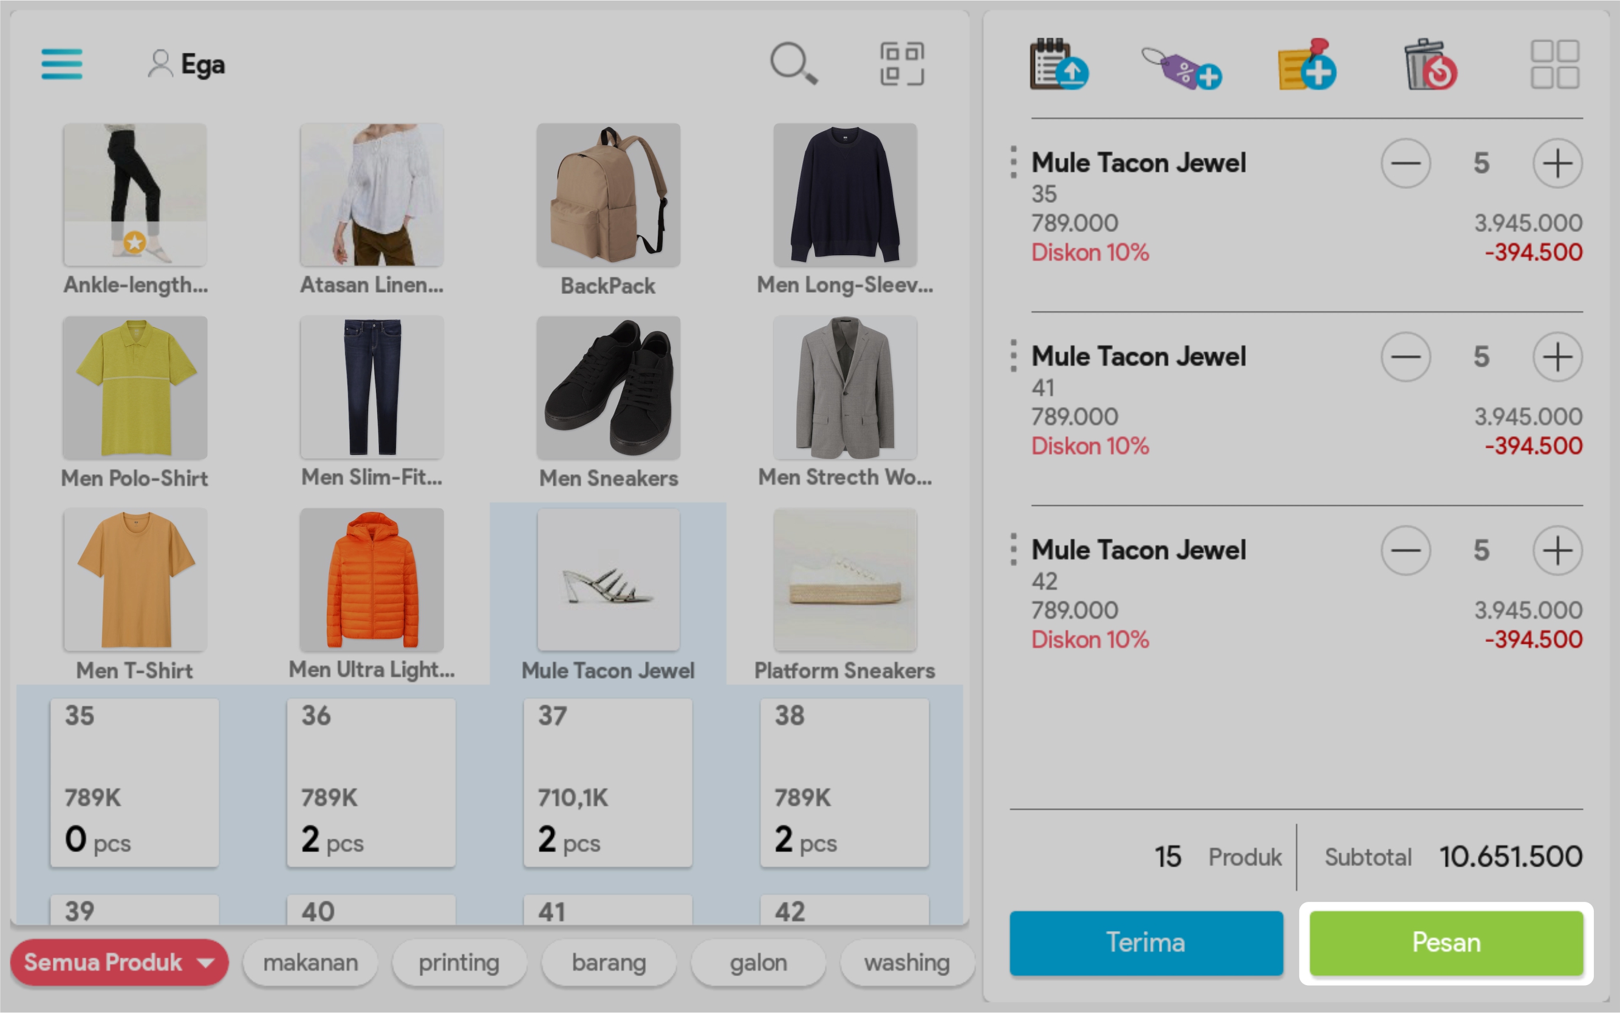Switch layout with grid view icon
The width and height of the screenshot is (1620, 1013).
(x=1554, y=65)
